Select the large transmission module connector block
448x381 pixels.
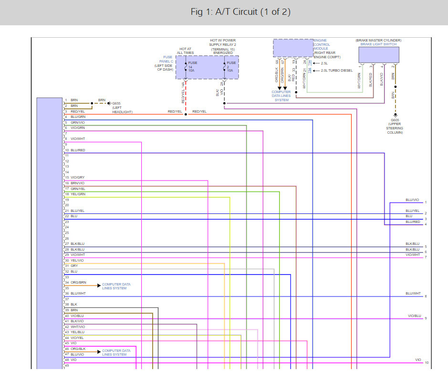[50, 233]
